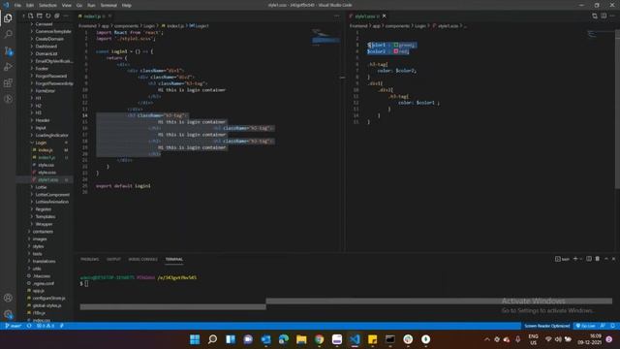Viewport: 620px width, 349px height.
Task: Add a new terminal with plus icon
Action: tap(575, 259)
